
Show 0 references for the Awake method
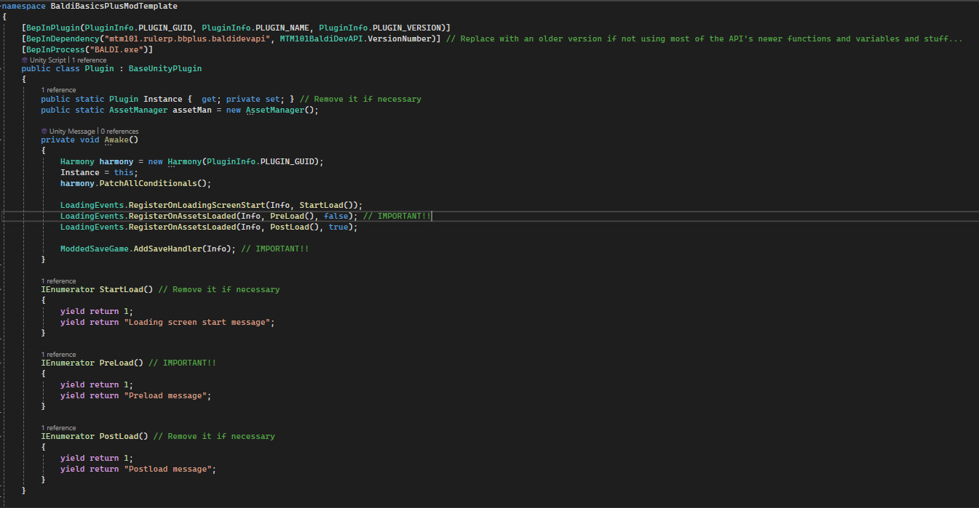click(119, 132)
